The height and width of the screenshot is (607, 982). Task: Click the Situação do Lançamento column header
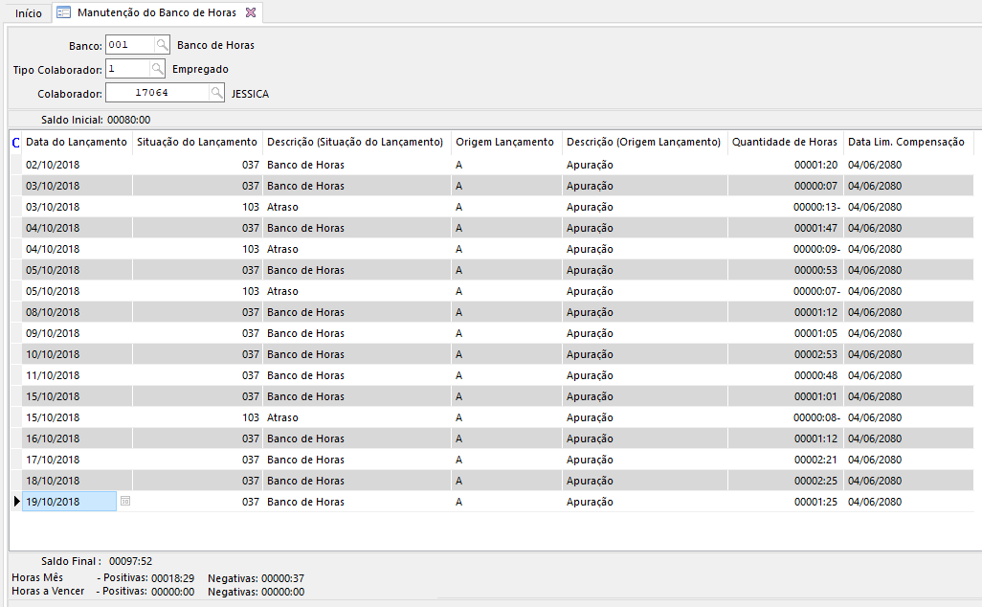point(197,142)
